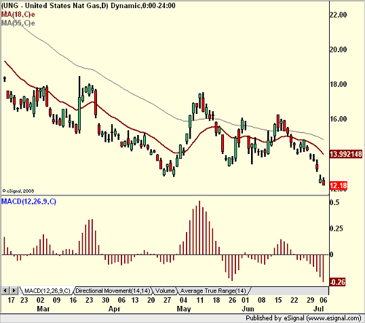Click the UNG United States Nat Gas title
Image resolution: width=365 pixels, height=323 pixels.
point(88,5)
